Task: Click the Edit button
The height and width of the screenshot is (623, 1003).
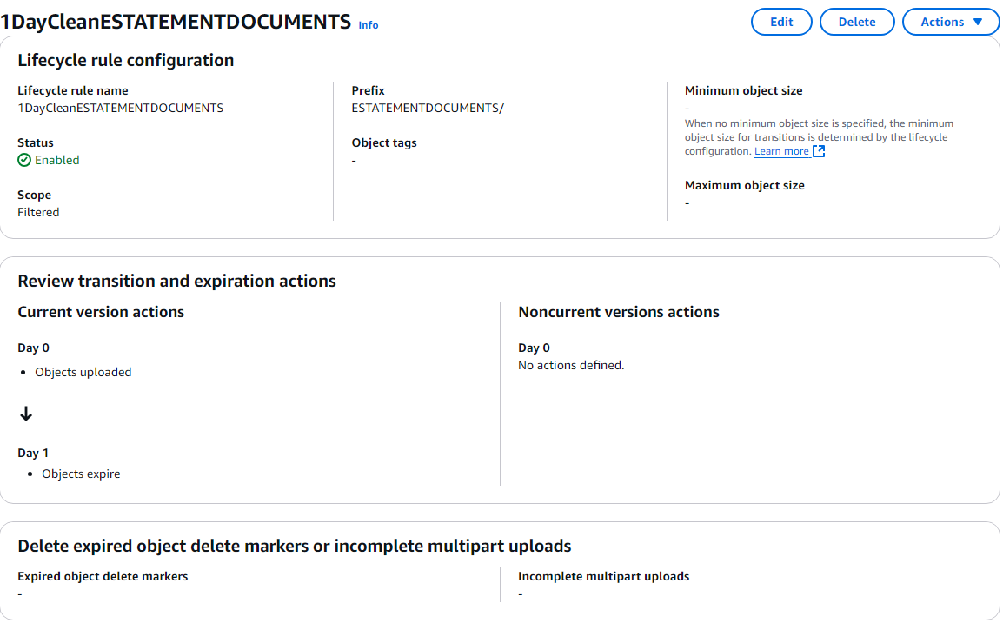Action: (x=781, y=22)
